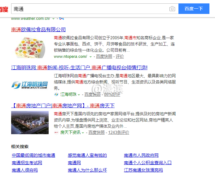Viewport: 215px width, 179px height.
Task: Open the www.ntopera.com/ URL link
Action: coord(70,56)
